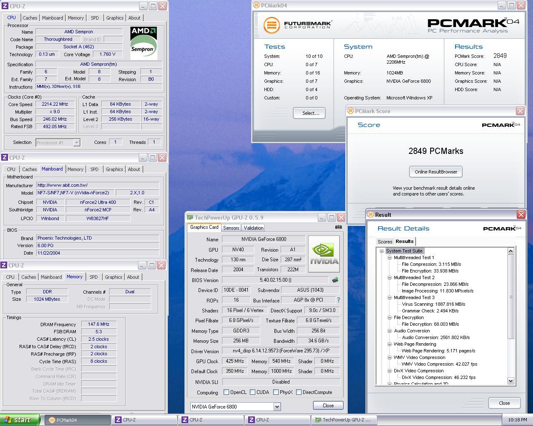Viewport: 533px width, 426px height.
Task: Open the Bus Interface question mark help
Action: 338,300
